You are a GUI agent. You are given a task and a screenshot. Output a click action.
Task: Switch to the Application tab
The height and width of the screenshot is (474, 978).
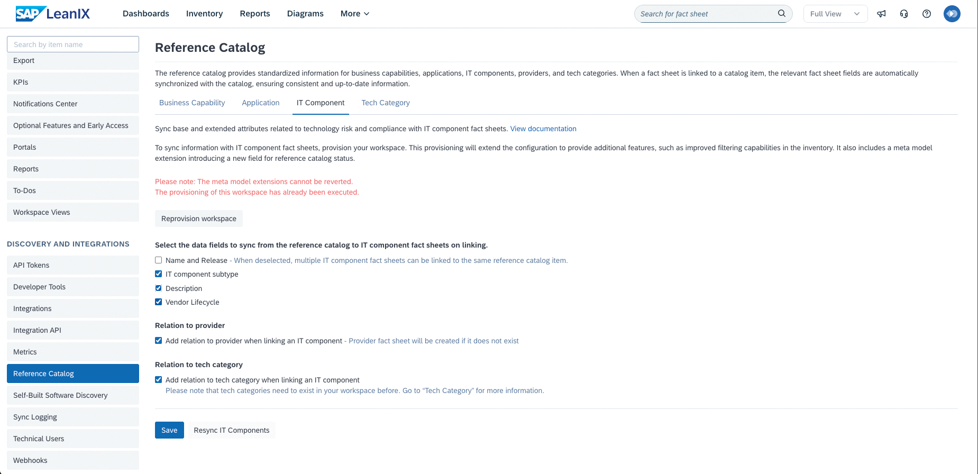pos(261,103)
